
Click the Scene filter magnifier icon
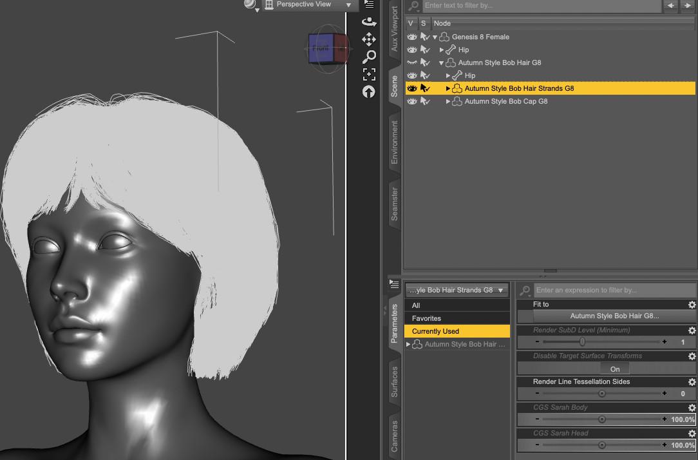[x=413, y=6]
